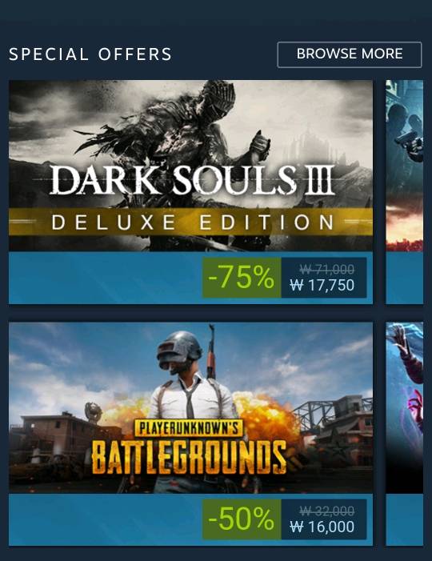
Task: Open the partial game card beside Dark Souls III
Action: 405,166
